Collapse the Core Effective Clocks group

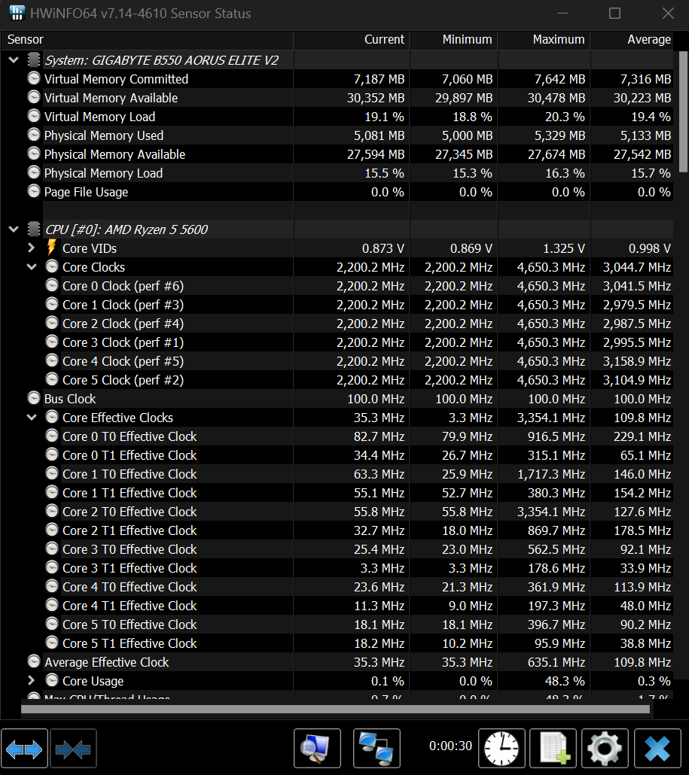click(32, 417)
